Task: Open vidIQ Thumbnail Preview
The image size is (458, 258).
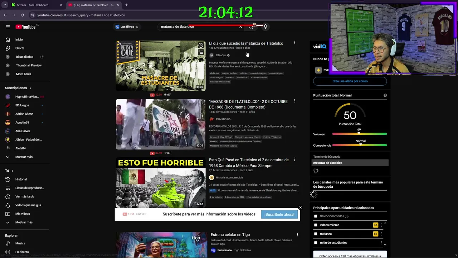Action: pos(29,65)
